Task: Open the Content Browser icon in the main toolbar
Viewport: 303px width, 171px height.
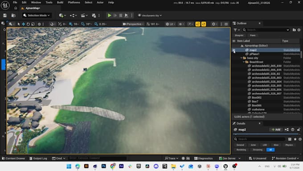Action: click(13, 16)
